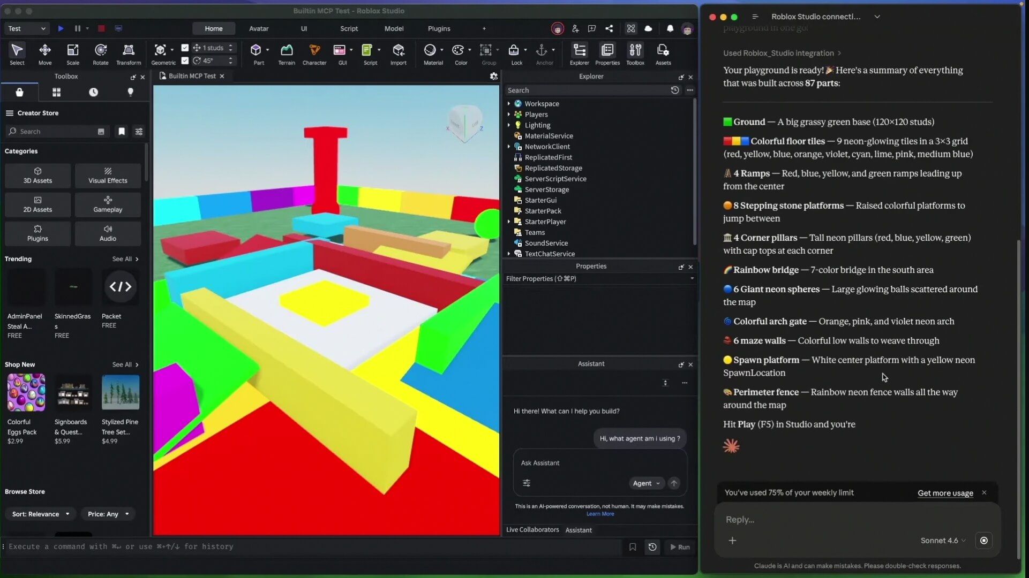Viewport: 1029px width, 578px height.
Task: Click the Character tool icon
Action: pyautogui.click(x=314, y=50)
